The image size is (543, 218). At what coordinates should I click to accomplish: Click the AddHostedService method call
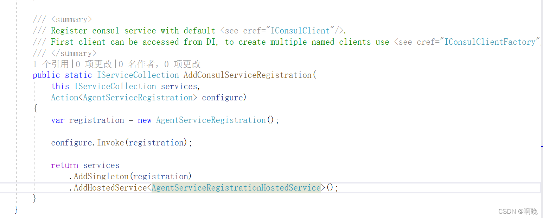click(x=110, y=188)
